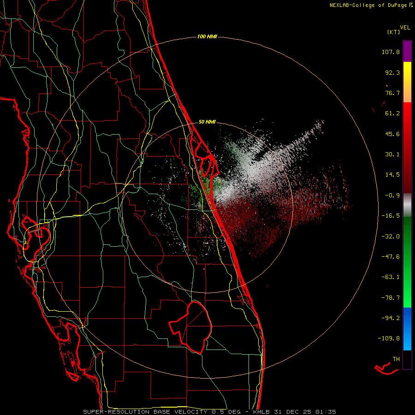Screen dimensions: 415x415
Task: Click the KMLB station identifier in the caption
Action: click(x=261, y=412)
